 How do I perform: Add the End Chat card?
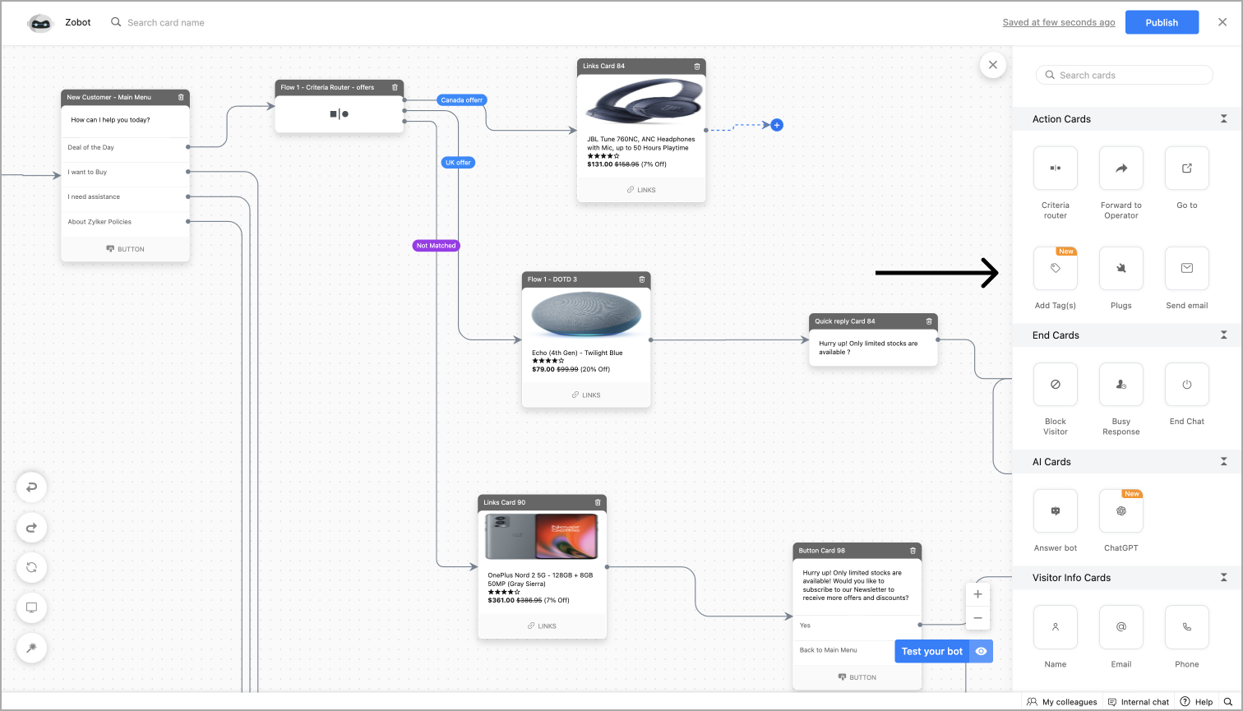pyautogui.click(x=1187, y=385)
